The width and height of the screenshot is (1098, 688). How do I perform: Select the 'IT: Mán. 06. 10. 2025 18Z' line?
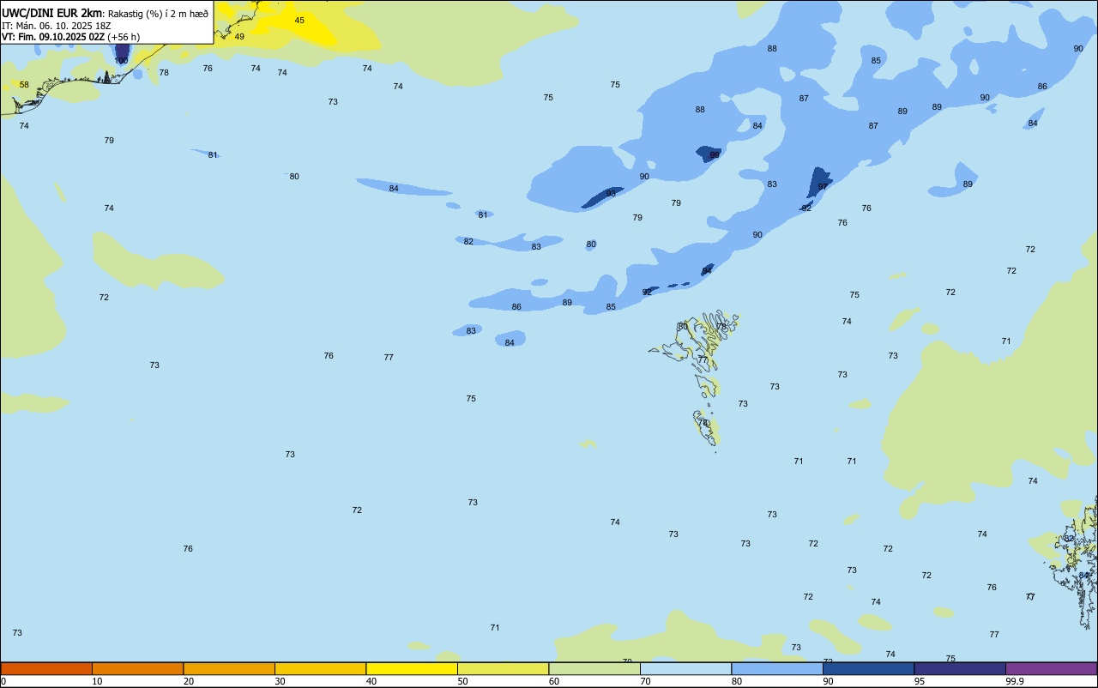[x=56, y=25]
